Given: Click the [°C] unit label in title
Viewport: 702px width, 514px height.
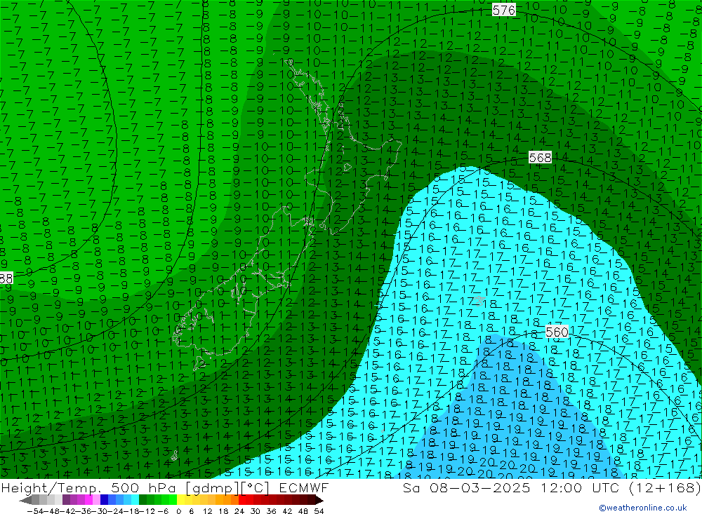Looking at the screenshot, I should click(x=256, y=487).
